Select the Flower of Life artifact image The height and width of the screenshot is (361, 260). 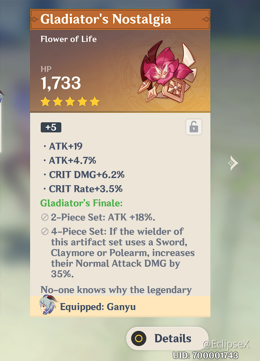168,71
